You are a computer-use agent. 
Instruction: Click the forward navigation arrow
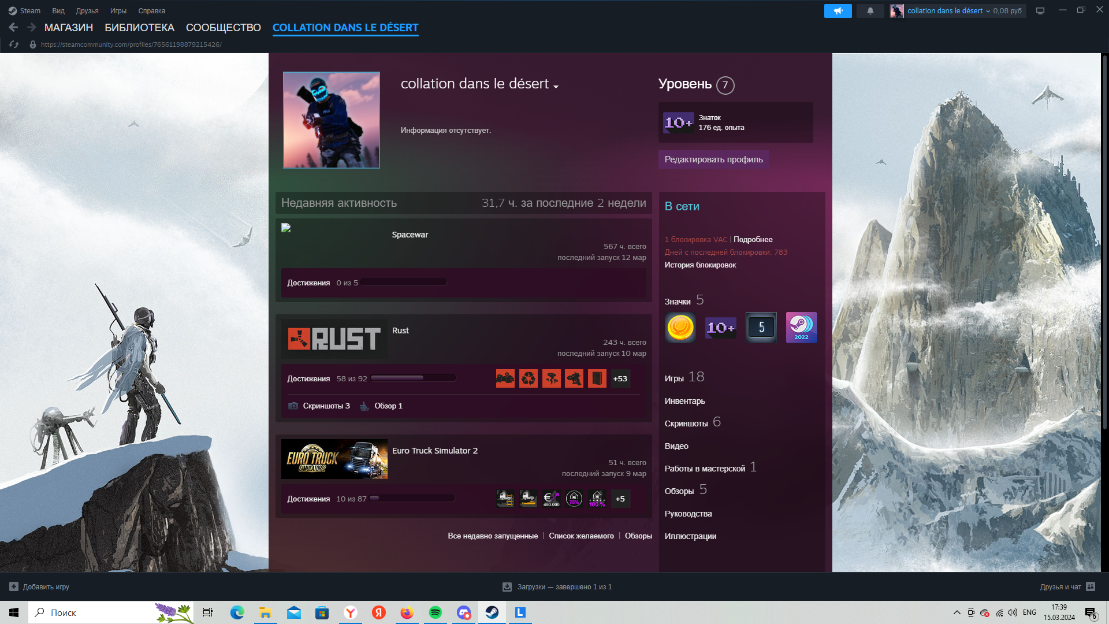pyautogui.click(x=32, y=27)
